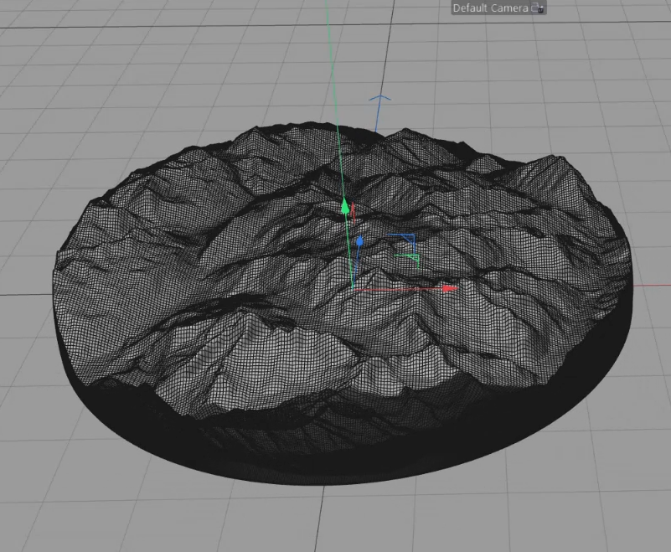Viewport: 671px width, 552px height.
Task: Click the camera icon beside Default Camera
Action: [x=538, y=8]
